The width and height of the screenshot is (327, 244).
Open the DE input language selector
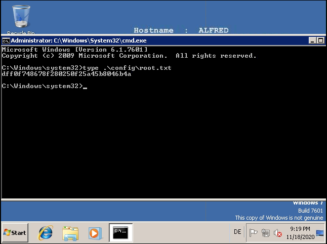[237, 232]
